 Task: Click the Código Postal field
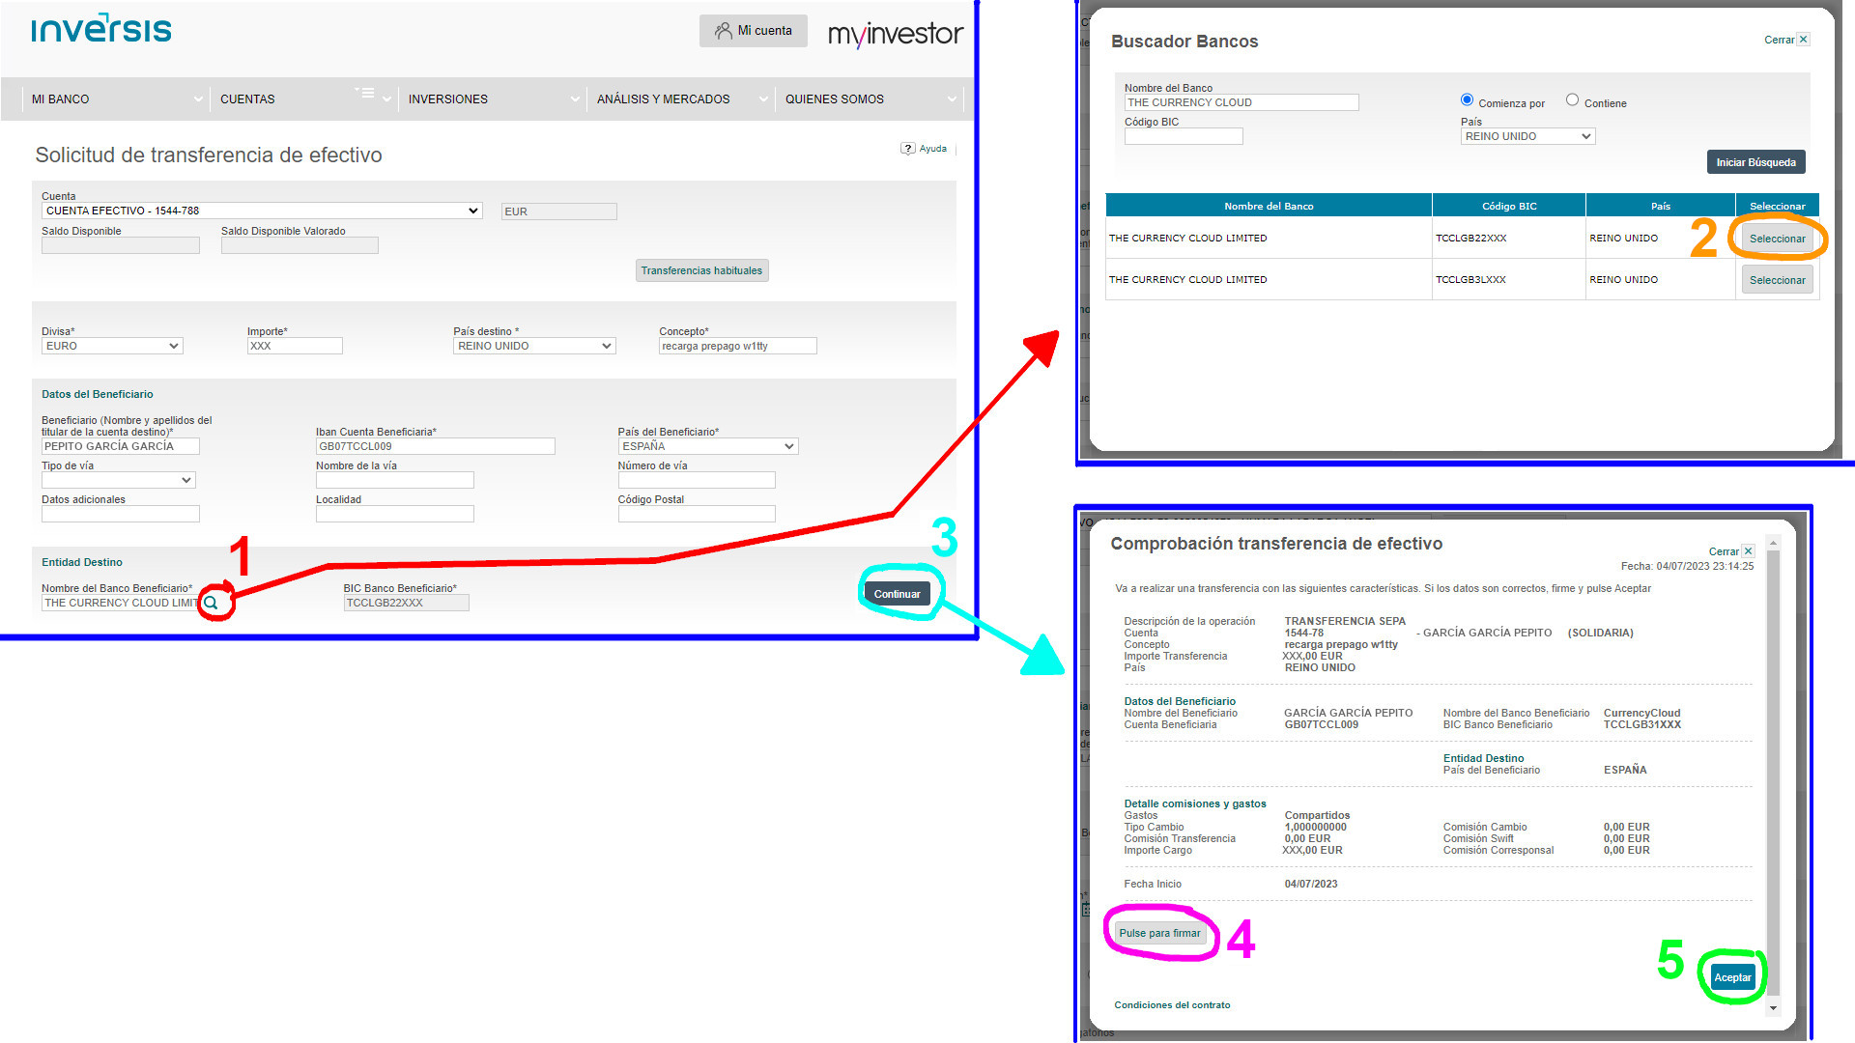click(697, 514)
